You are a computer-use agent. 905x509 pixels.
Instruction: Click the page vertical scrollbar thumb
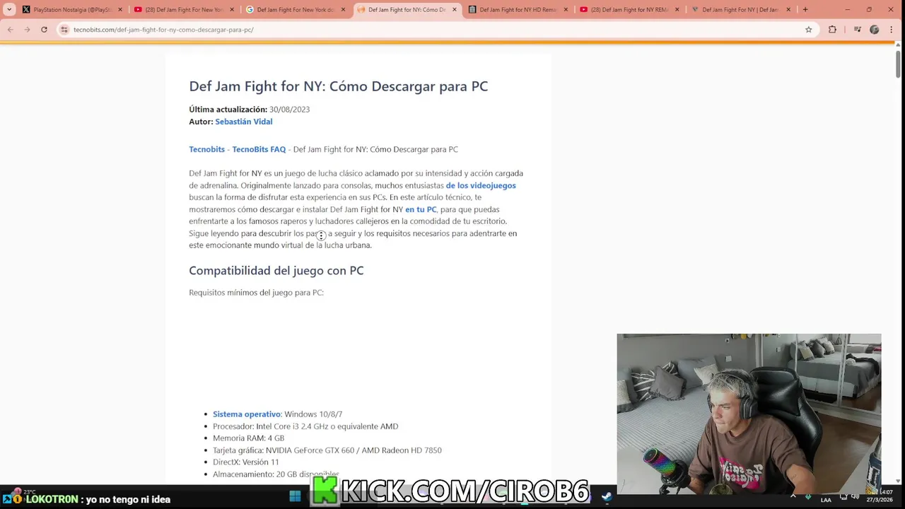point(899,64)
